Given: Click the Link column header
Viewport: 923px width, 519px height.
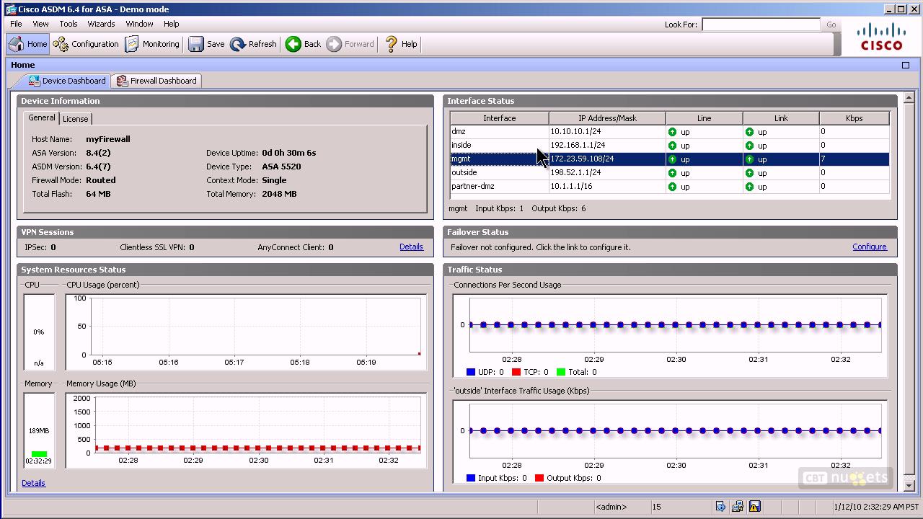Looking at the screenshot, I should coord(781,118).
